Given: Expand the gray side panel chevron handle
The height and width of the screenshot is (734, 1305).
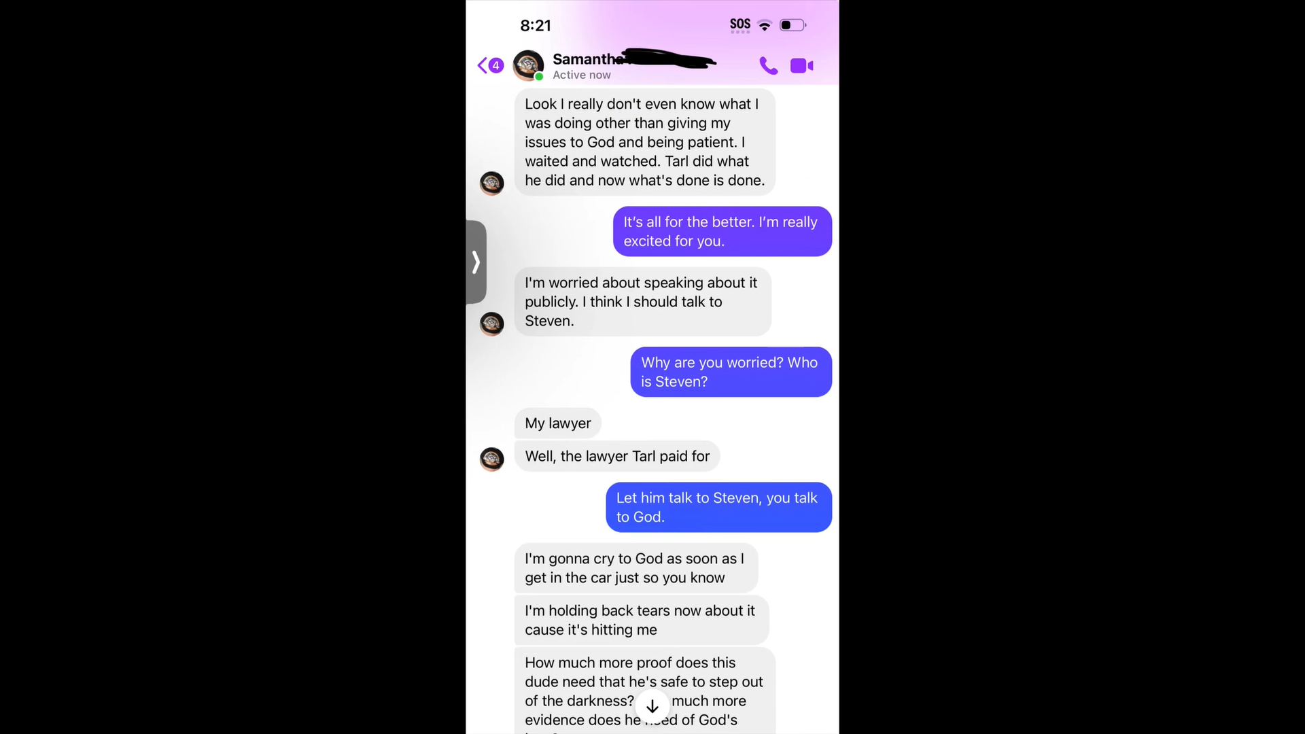Looking at the screenshot, I should [476, 262].
